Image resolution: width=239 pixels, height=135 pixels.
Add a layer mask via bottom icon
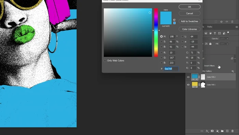pyautogui.click(x=212, y=131)
